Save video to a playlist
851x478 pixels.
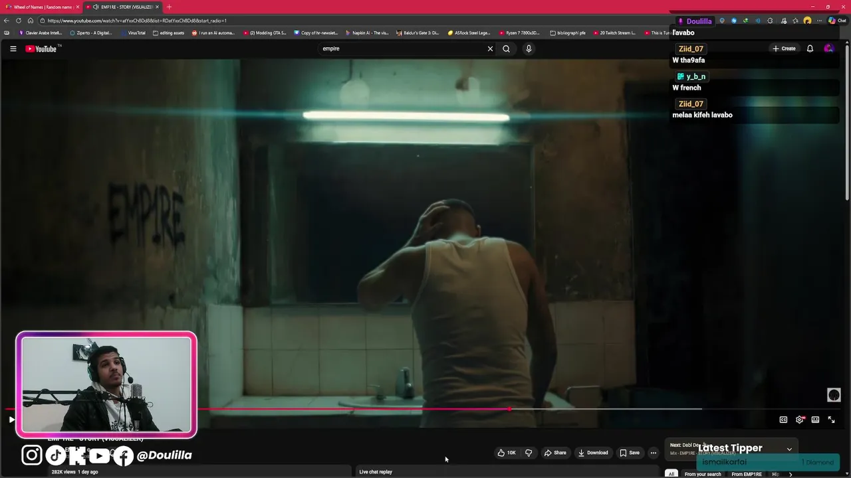click(630, 453)
